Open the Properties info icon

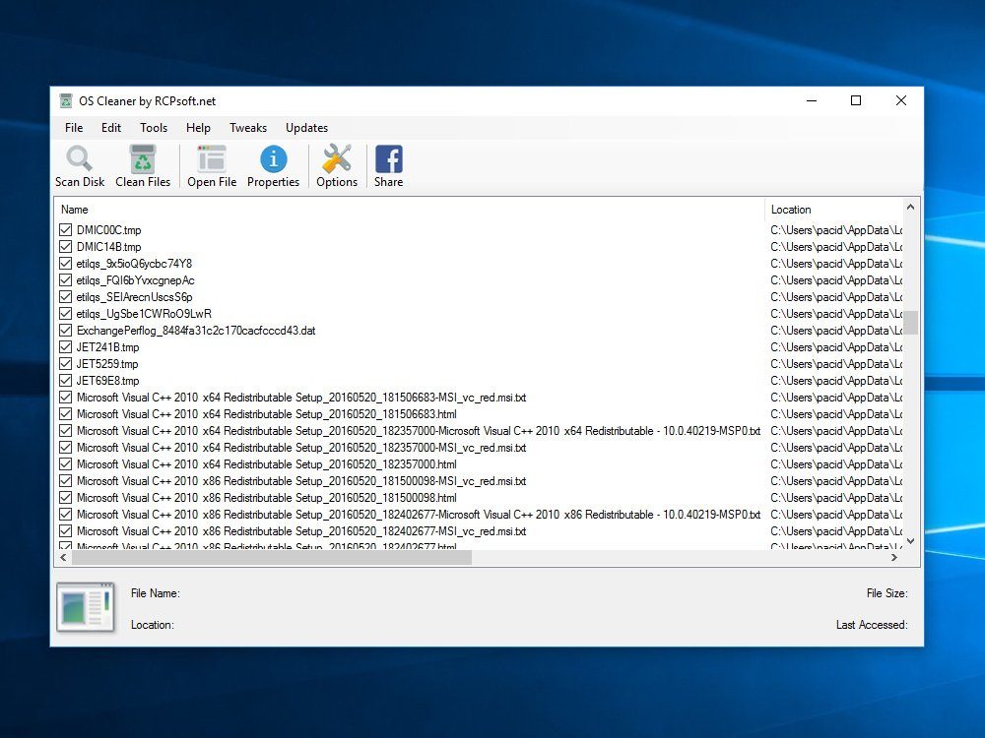pos(273,158)
